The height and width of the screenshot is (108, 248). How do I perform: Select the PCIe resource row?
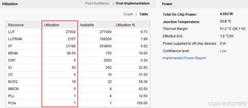pos(78,103)
